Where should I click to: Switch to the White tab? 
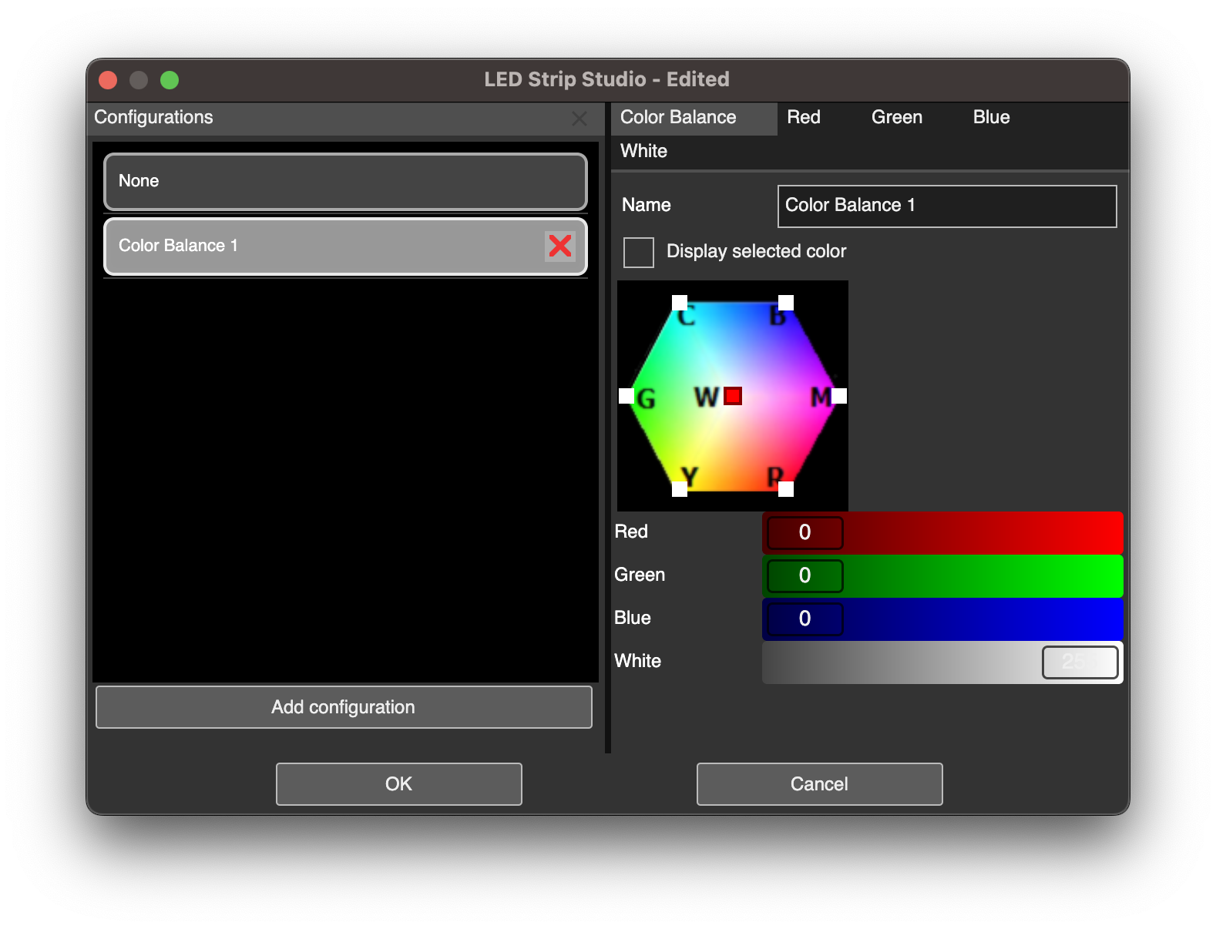644,152
